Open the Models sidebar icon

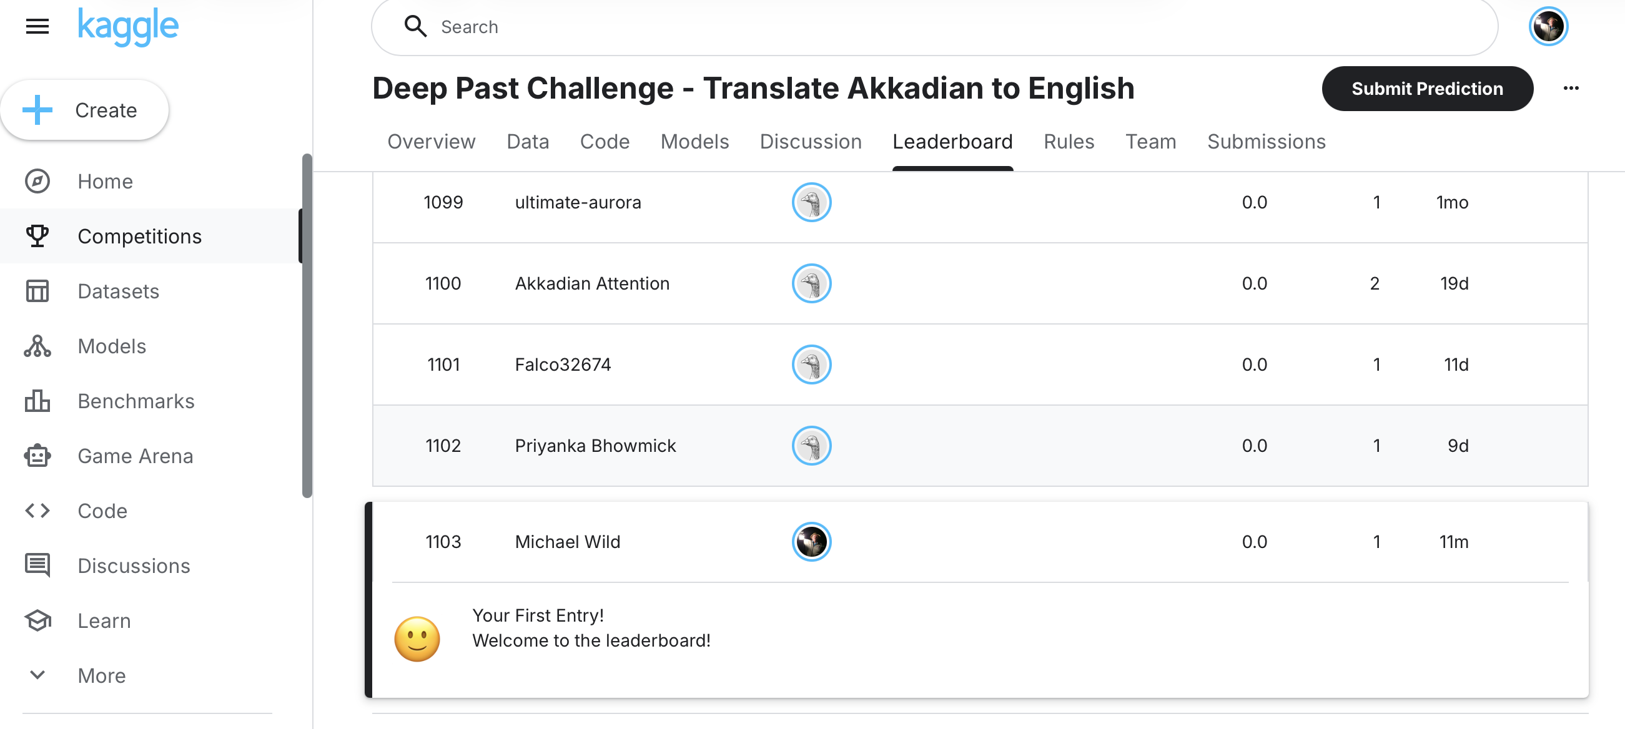click(37, 346)
